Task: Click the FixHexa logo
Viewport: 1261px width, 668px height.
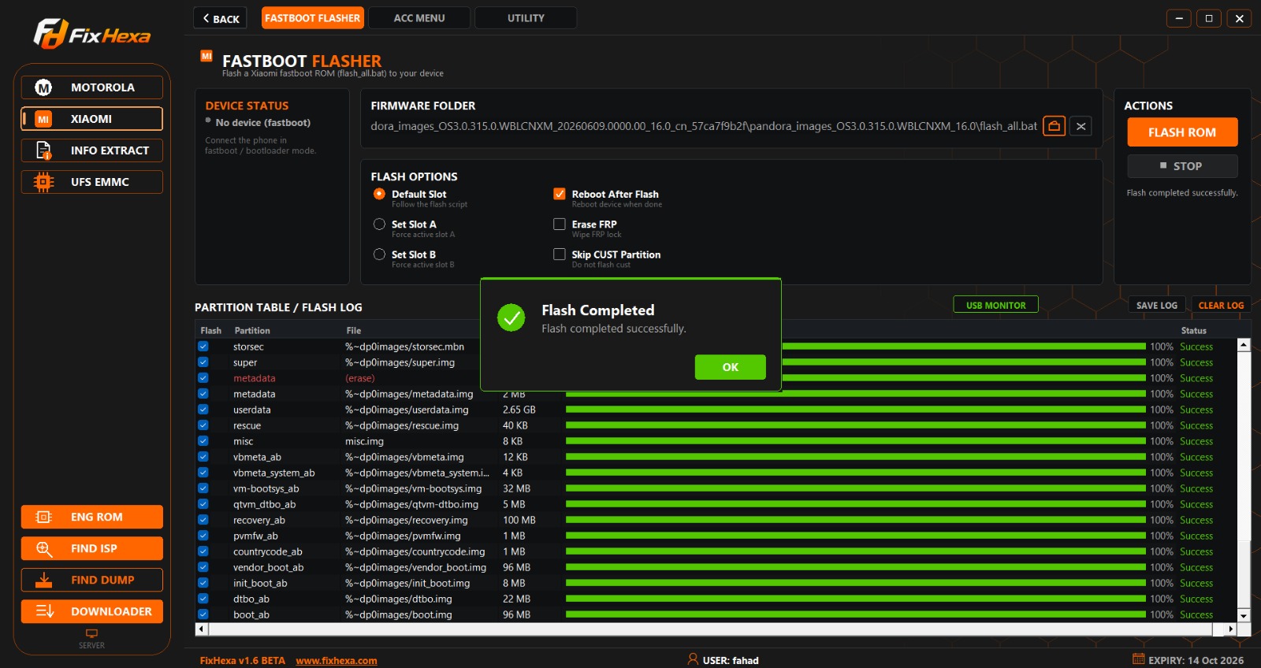Action: [92, 34]
